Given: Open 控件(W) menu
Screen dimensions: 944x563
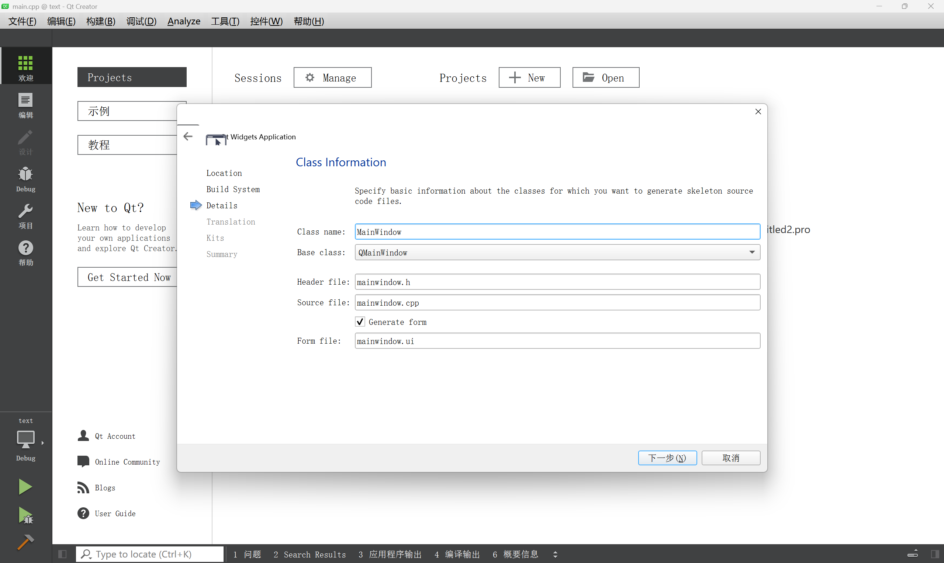Looking at the screenshot, I should click(266, 21).
